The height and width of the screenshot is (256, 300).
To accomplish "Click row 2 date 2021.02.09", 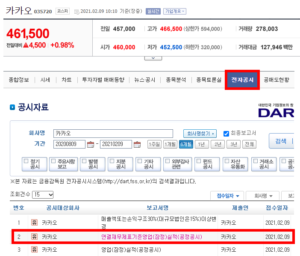I will coord(277,237).
